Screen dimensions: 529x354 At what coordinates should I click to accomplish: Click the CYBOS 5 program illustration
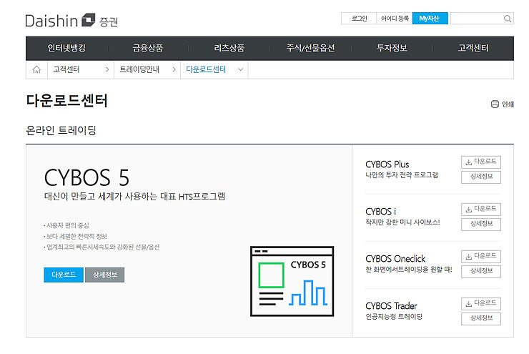(x=292, y=281)
